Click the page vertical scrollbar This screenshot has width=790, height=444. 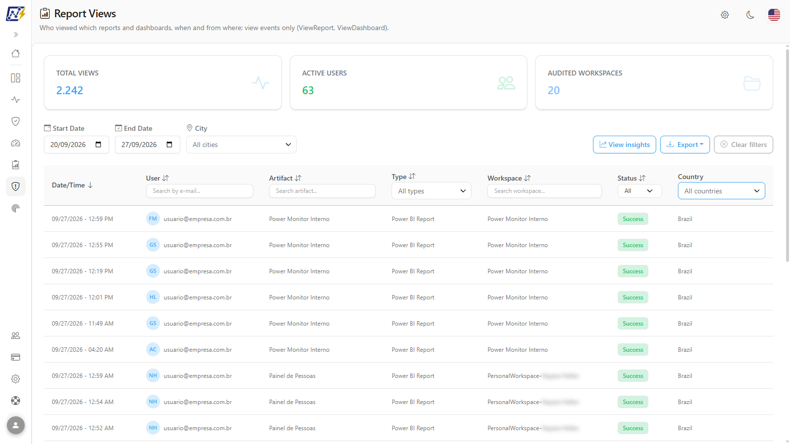(x=787, y=154)
